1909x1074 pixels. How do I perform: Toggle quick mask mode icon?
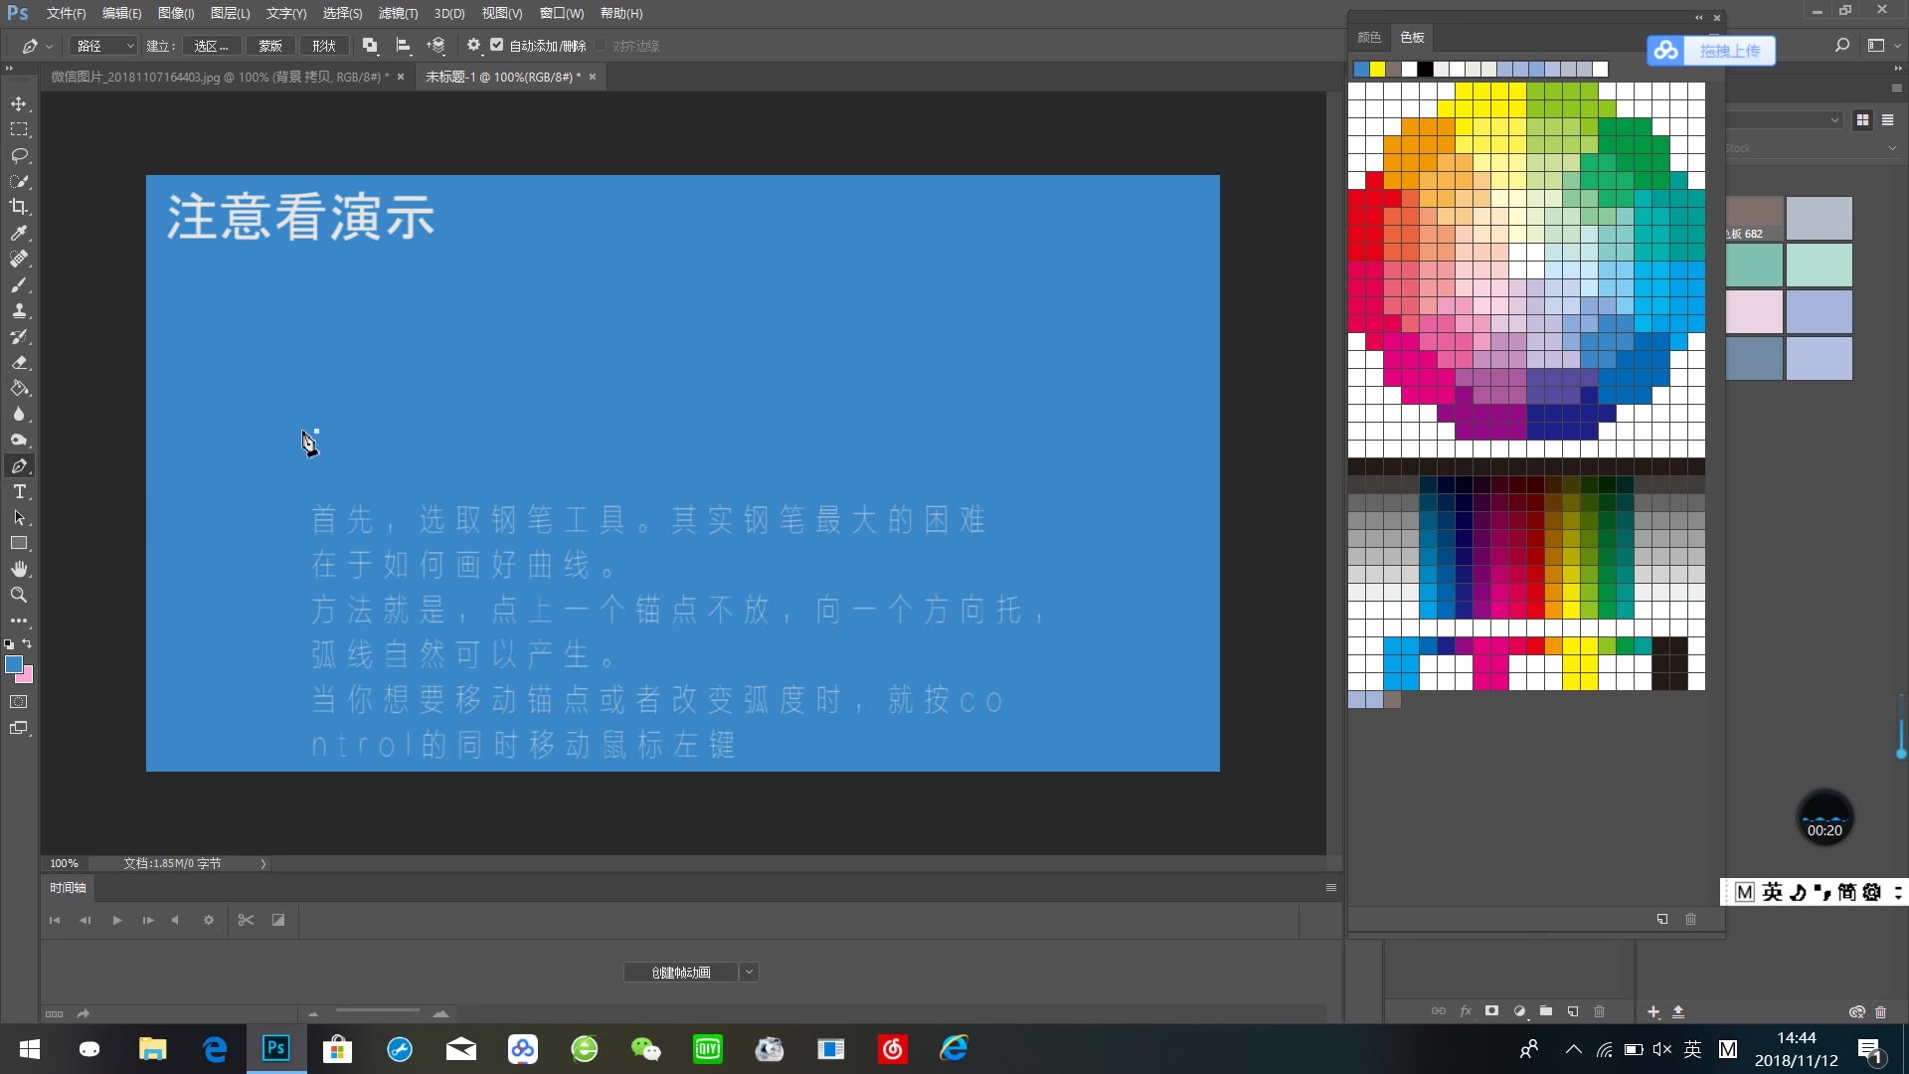[19, 702]
